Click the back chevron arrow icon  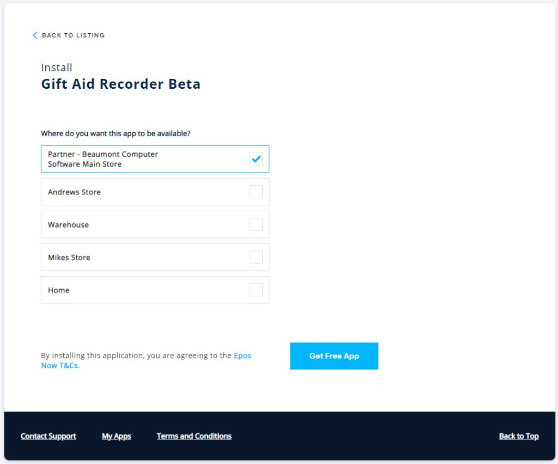[x=35, y=35]
